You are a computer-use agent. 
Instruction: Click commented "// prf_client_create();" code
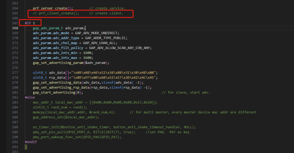pyautogui.click(x=56, y=13)
